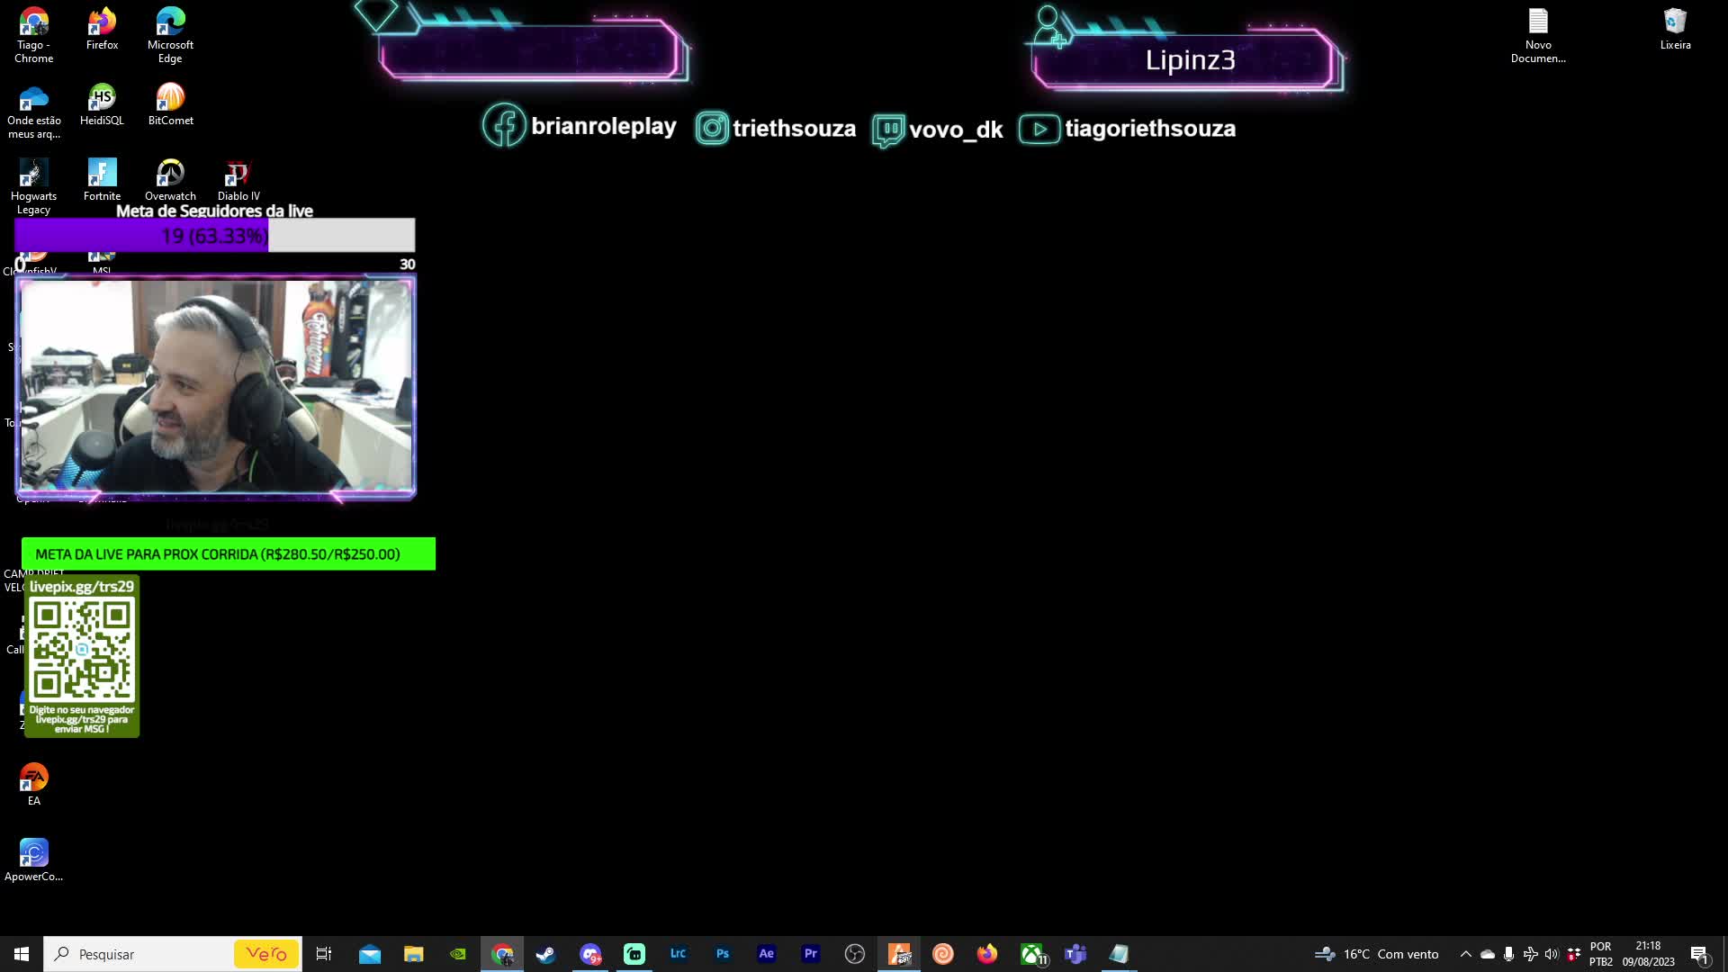Click green META DA LIVE donation goal bar

[x=229, y=554]
